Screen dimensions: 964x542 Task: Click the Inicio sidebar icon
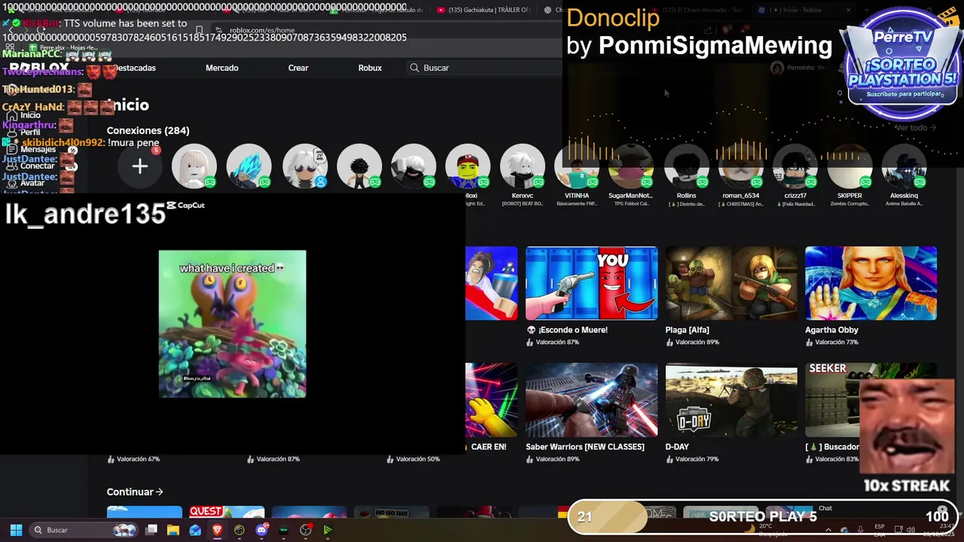click(x=12, y=116)
